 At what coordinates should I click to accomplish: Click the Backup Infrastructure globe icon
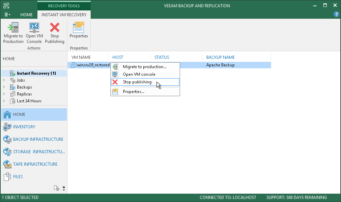7,139
